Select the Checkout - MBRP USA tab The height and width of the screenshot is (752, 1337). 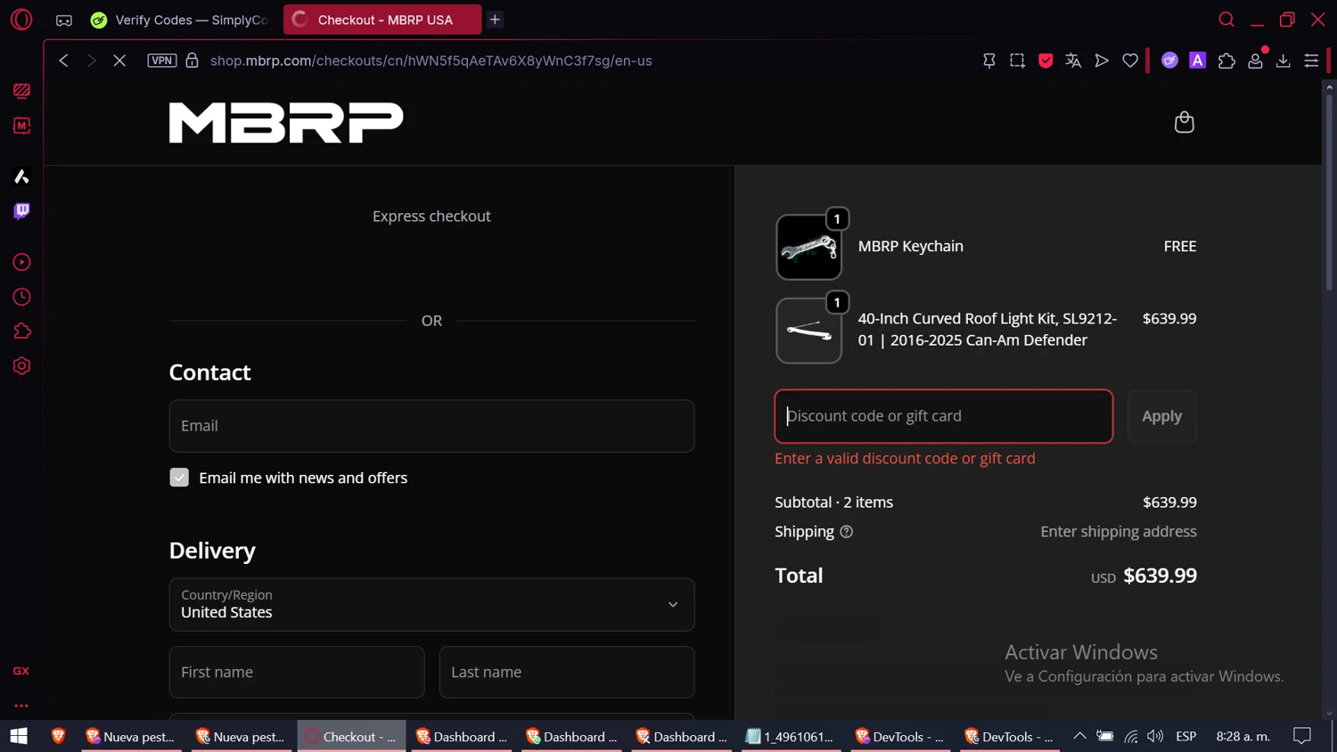coord(382,20)
